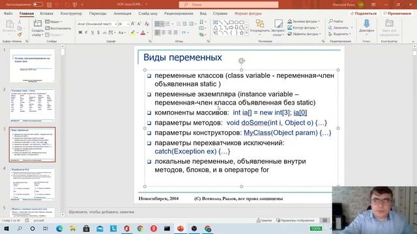
Task: Click the increase indent icon
Action: click(184, 24)
